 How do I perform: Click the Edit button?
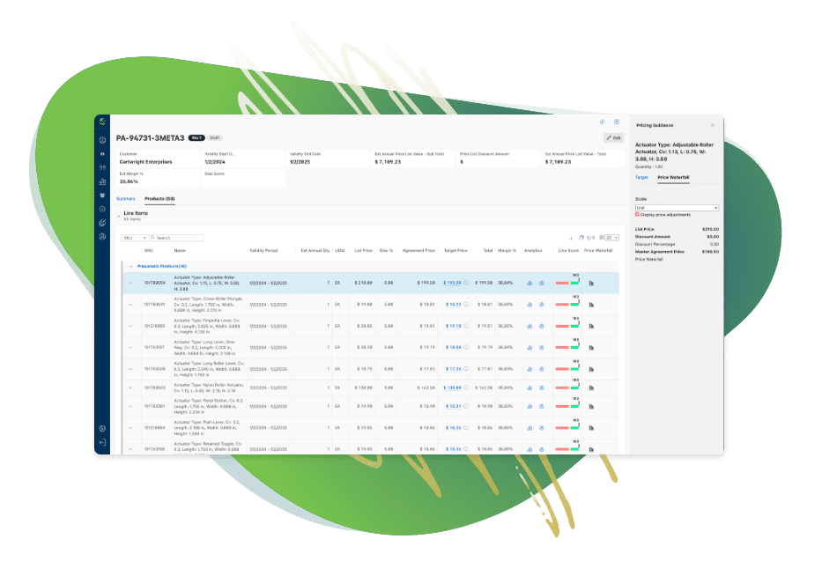pyautogui.click(x=612, y=138)
